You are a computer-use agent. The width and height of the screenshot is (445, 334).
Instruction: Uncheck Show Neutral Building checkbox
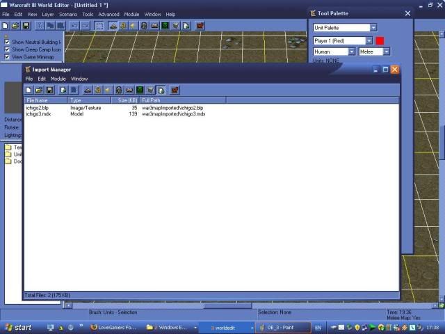(x=7, y=42)
